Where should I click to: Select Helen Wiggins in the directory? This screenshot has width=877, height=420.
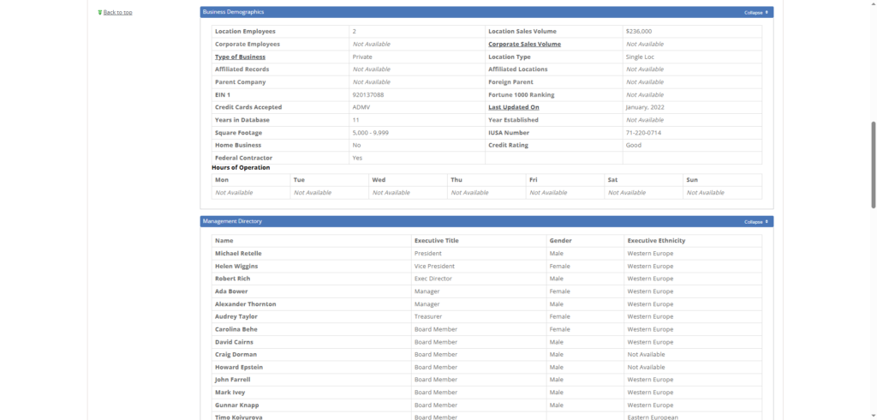pyautogui.click(x=236, y=267)
